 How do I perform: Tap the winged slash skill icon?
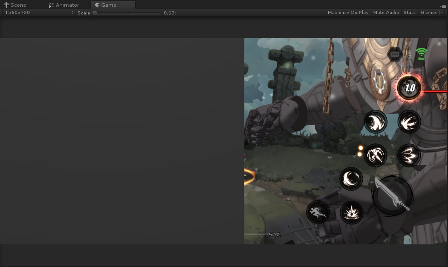(409, 122)
